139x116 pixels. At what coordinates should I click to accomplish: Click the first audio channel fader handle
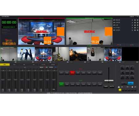(x=3, y=80)
